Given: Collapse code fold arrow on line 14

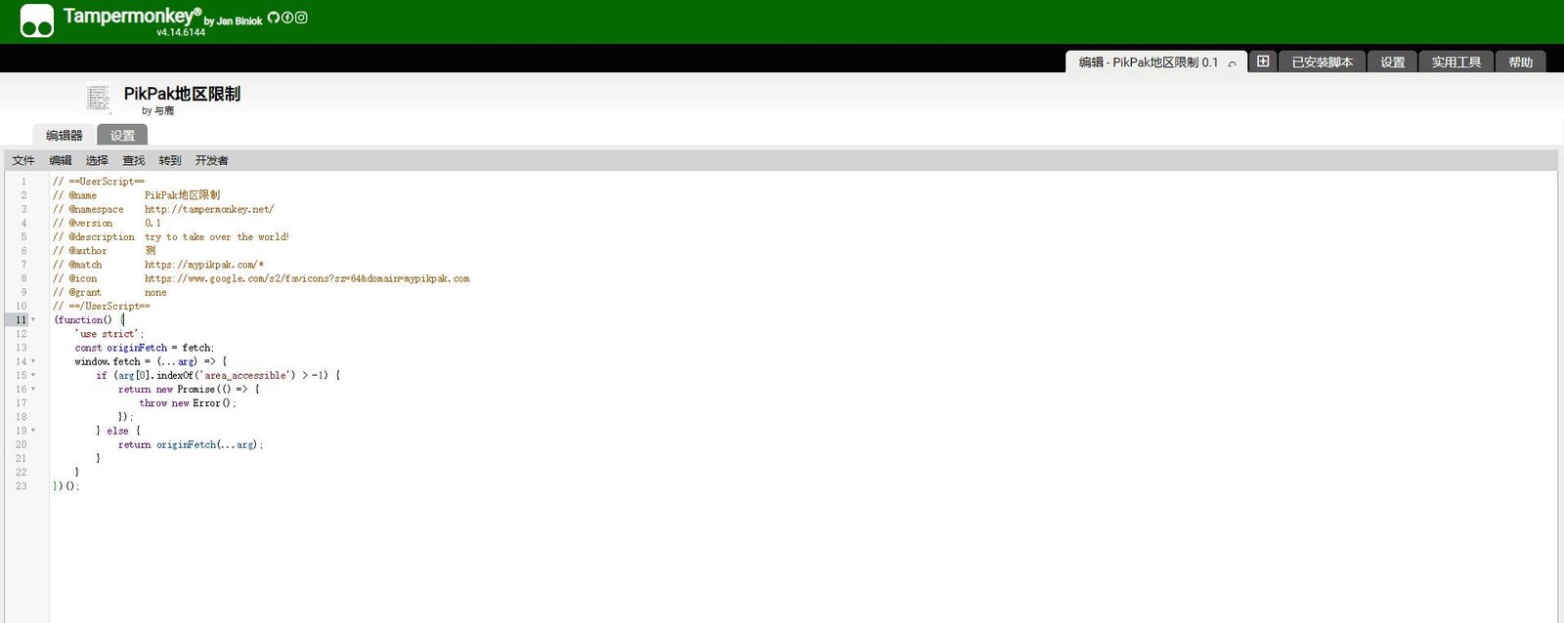Looking at the screenshot, I should [x=33, y=361].
